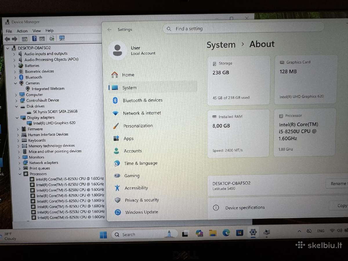
Task: Click the Device Manager taskbar icon
Action: pyautogui.click(x=267, y=232)
